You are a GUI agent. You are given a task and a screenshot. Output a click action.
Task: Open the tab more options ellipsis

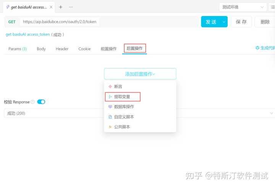71,7
